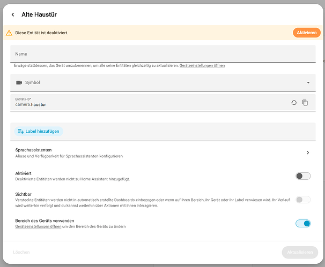The image size is (325, 267).
Task: Open Sprachassistenten settings via the chevron
Action: (308, 152)
